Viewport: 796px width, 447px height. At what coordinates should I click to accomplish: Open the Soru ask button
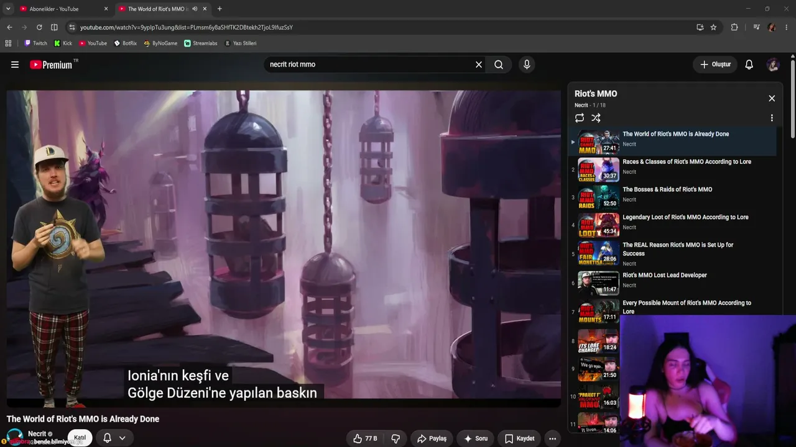[x=476, y=438]
